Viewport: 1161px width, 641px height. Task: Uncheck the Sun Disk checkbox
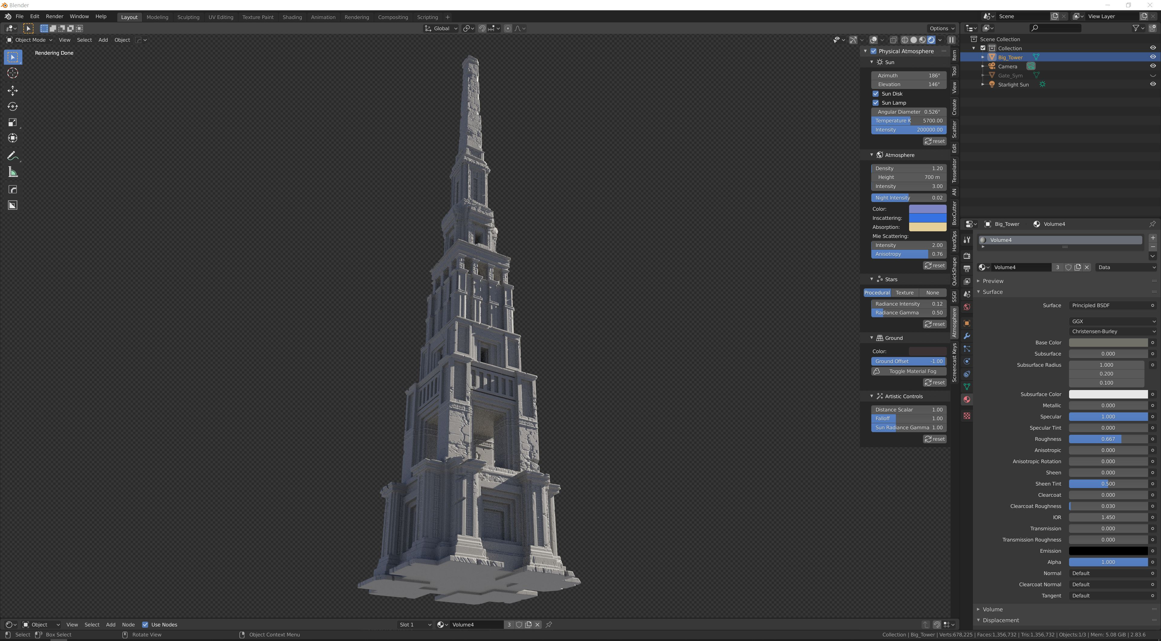[x=876, y=94]
